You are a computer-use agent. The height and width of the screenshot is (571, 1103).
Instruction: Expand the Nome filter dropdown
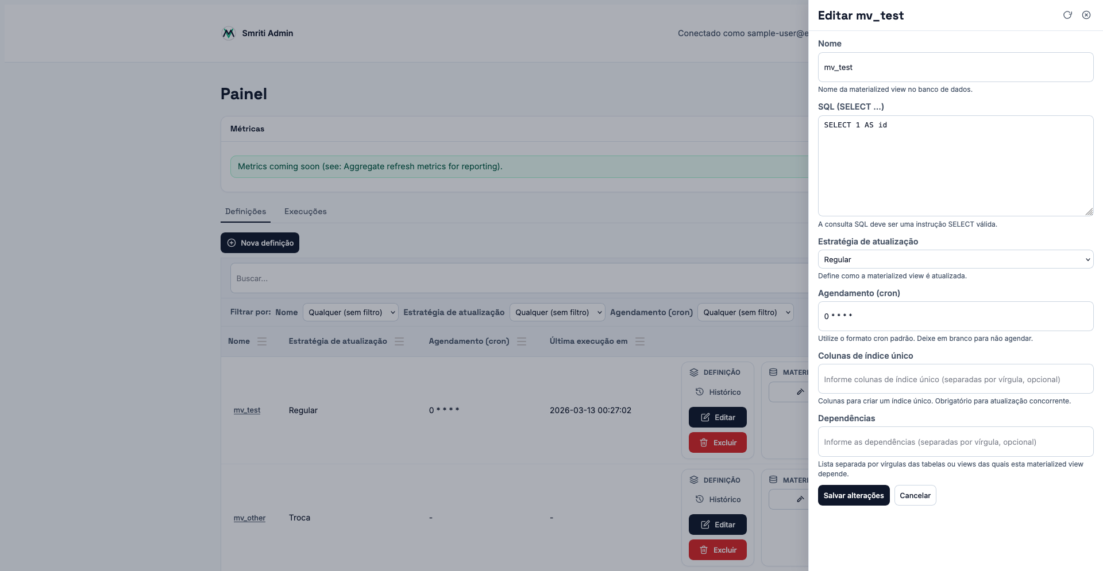point(350,312)
